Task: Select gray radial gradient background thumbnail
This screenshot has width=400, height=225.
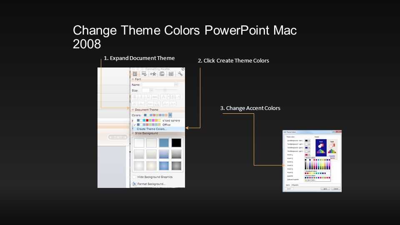Action: tap(176, 165)
